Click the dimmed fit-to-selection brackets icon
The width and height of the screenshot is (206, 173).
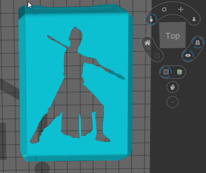tap(157, 56)
